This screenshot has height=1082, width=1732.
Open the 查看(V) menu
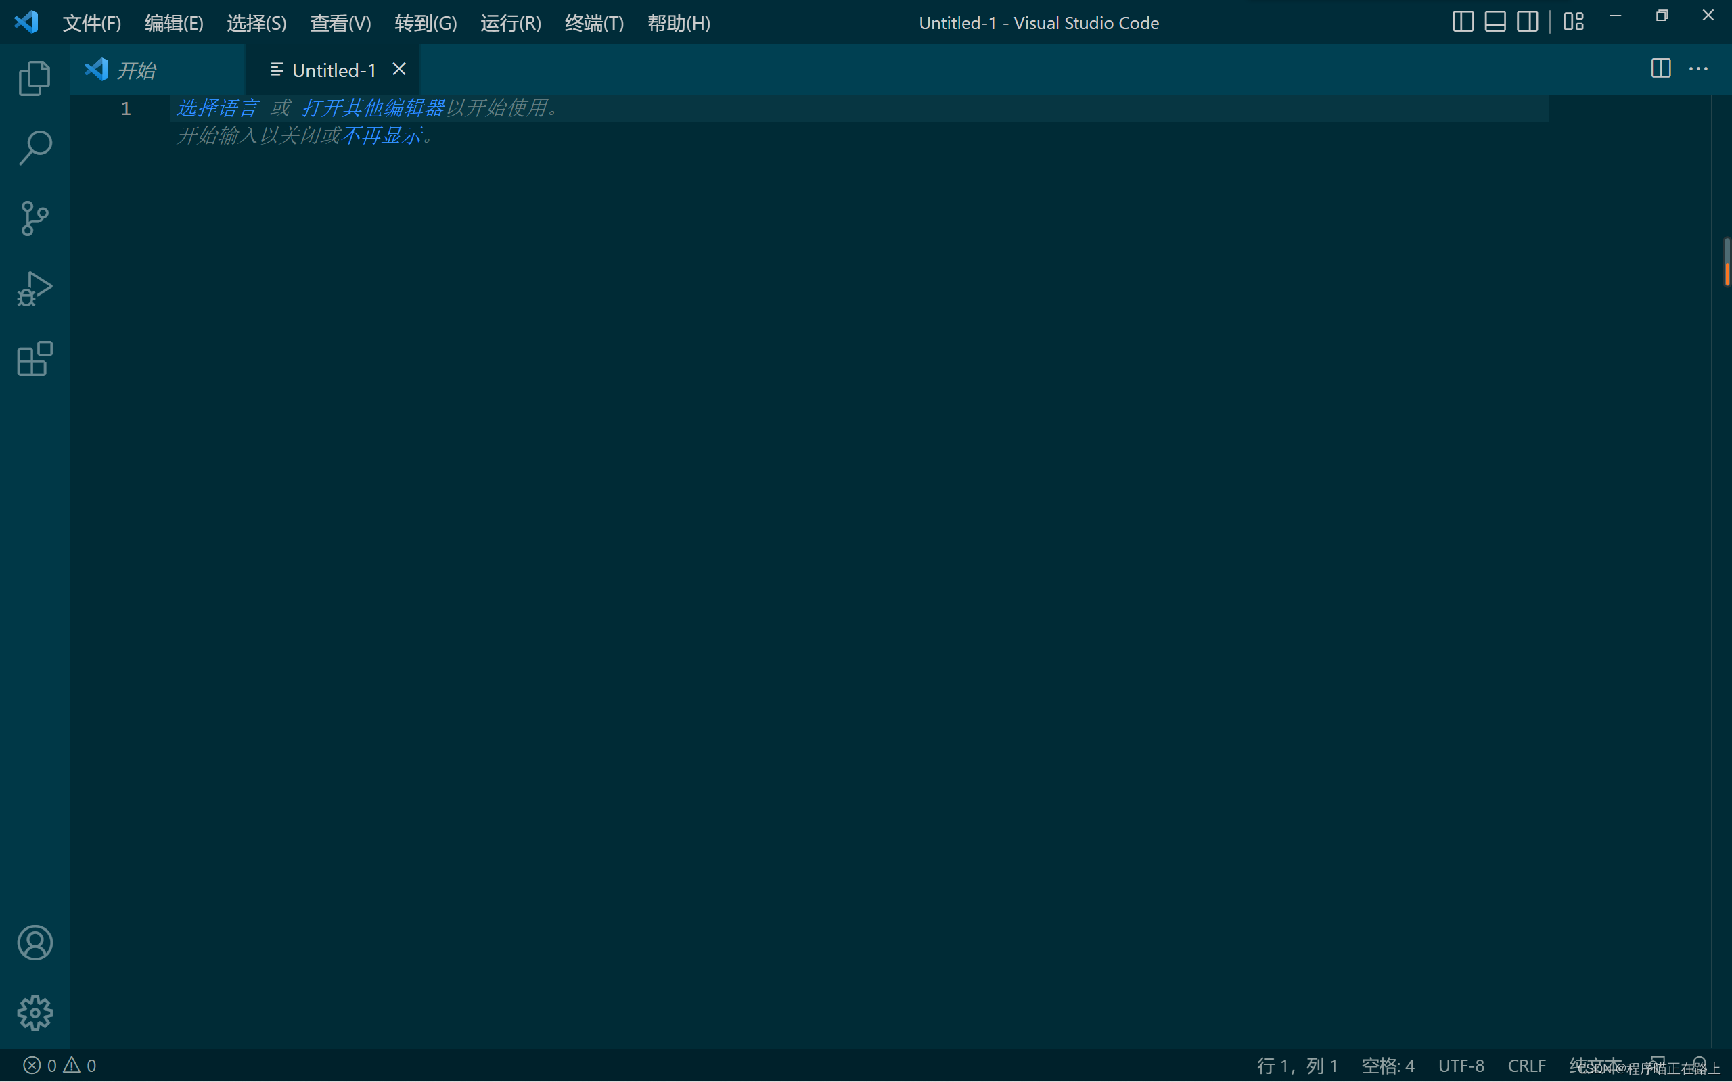340,23
